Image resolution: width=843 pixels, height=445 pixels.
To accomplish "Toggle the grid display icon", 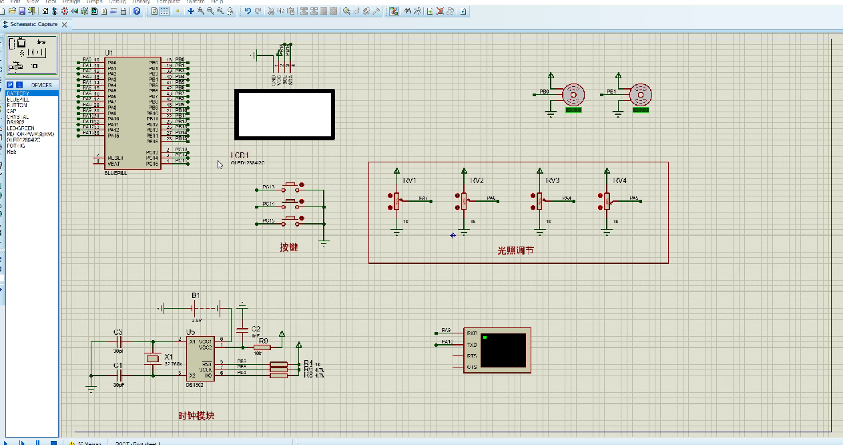I will (164, 11).
